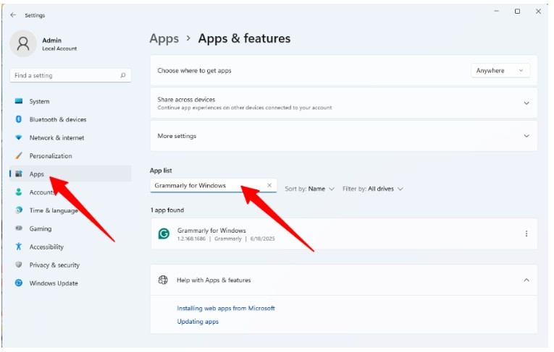Select Apps in the sidebar
Screen dimensions: 554x352
70,174
